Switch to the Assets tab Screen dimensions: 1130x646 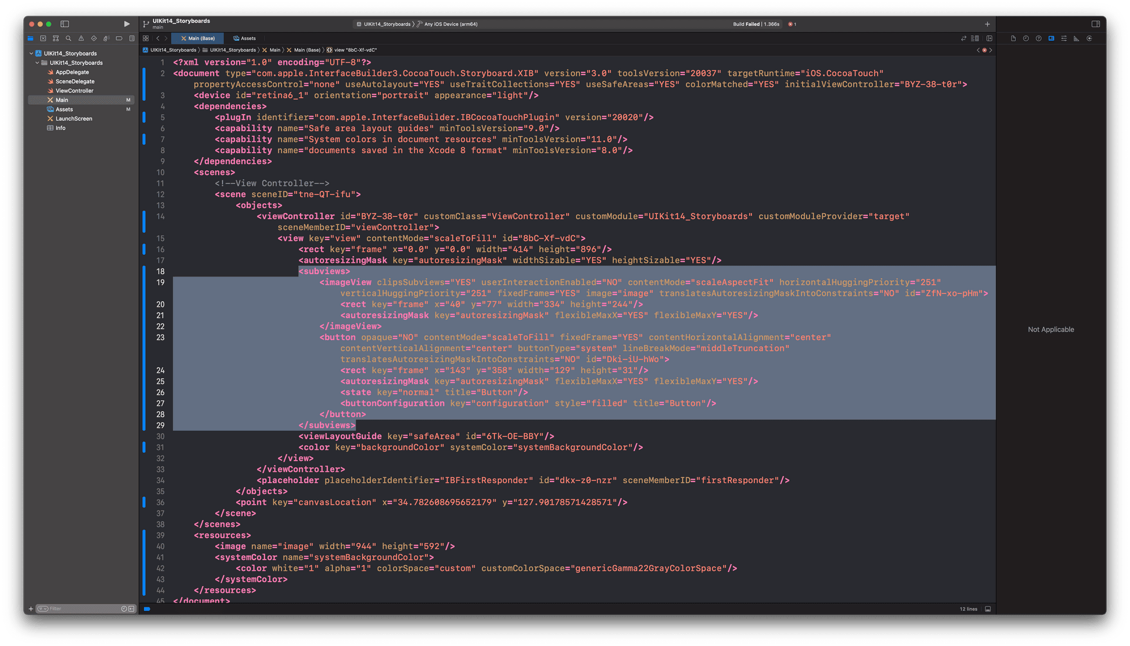[x=245, y=38]
